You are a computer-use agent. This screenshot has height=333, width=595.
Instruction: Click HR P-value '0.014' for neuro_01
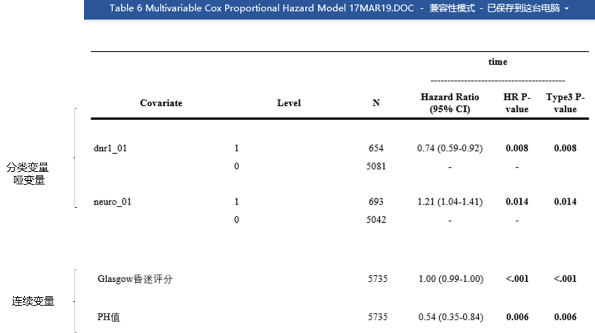[x=517, y=202]
